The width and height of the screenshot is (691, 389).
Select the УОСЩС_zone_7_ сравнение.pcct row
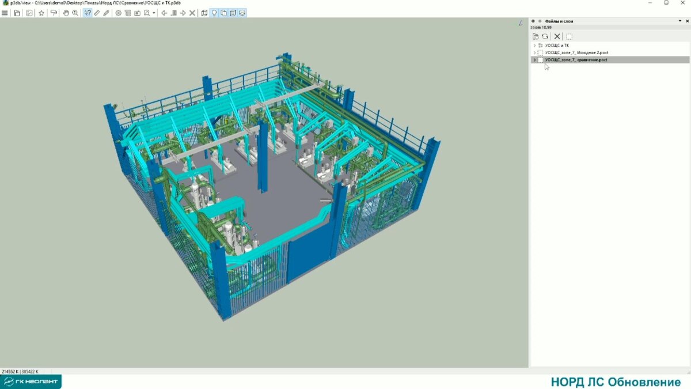610,60
